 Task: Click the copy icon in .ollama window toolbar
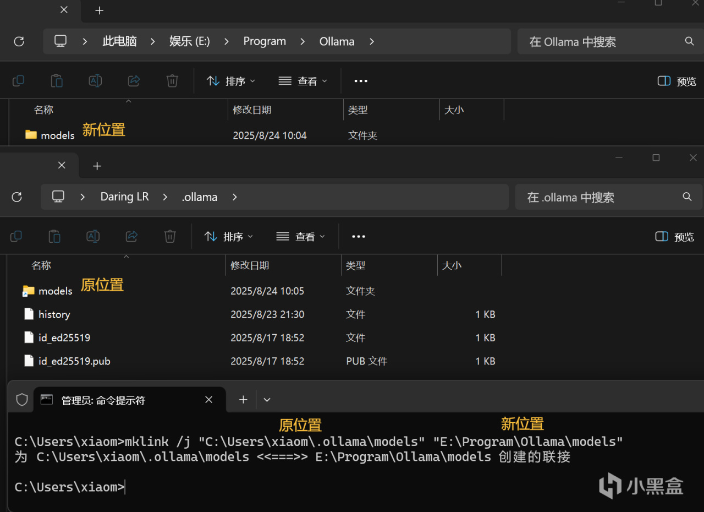pyautogui.click(x=16, y=236)
